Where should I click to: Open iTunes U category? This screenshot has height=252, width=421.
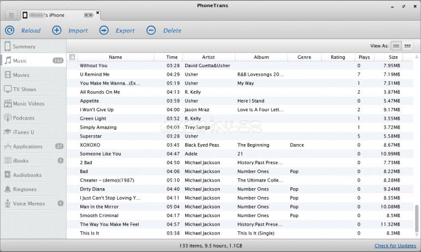[x=33, y=132]
